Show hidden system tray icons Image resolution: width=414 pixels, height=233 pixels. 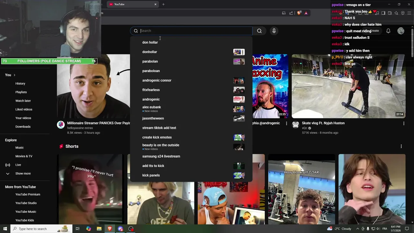coord(358,229)
